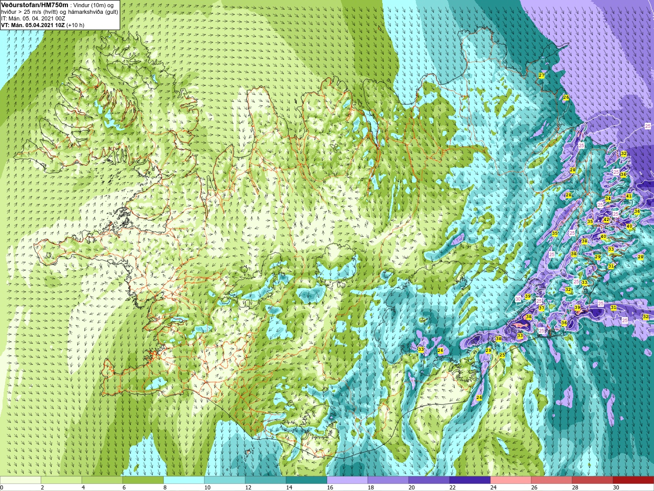Screen dimensions: 654x491
Task: Click the '26' label on the wind scale
Action: click(534, 487)
